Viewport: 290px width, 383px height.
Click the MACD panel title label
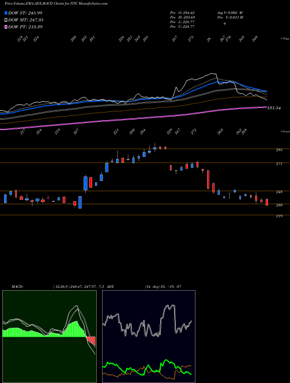pyautogui.click(x=17, y=287)
